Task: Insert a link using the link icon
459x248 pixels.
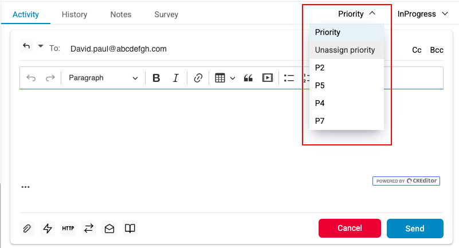Action: [198, 78]
